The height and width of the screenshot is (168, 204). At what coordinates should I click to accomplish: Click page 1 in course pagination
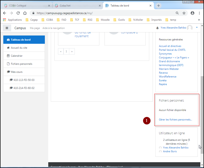[66, 51]
